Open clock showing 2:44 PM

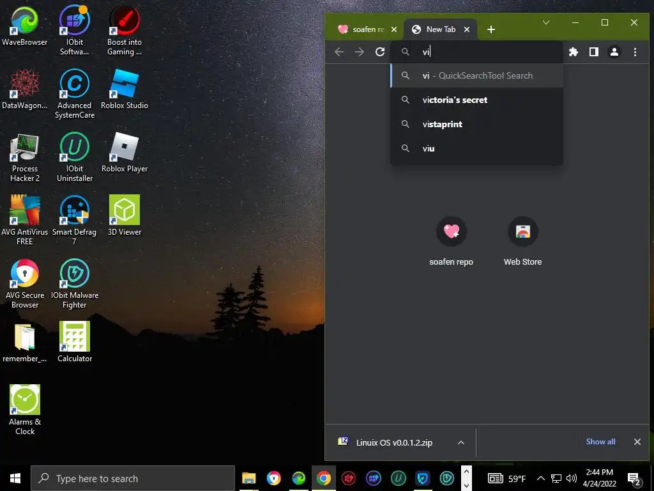(x=599, y=478)
